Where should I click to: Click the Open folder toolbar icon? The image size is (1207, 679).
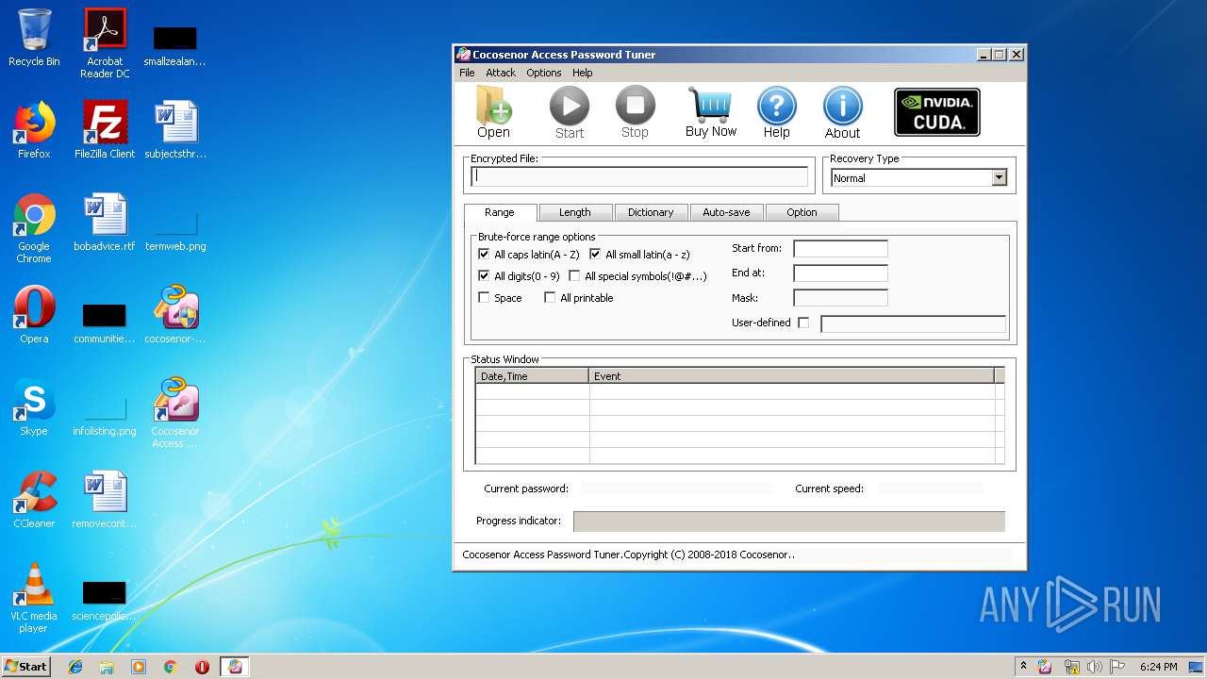coord(493,112)
